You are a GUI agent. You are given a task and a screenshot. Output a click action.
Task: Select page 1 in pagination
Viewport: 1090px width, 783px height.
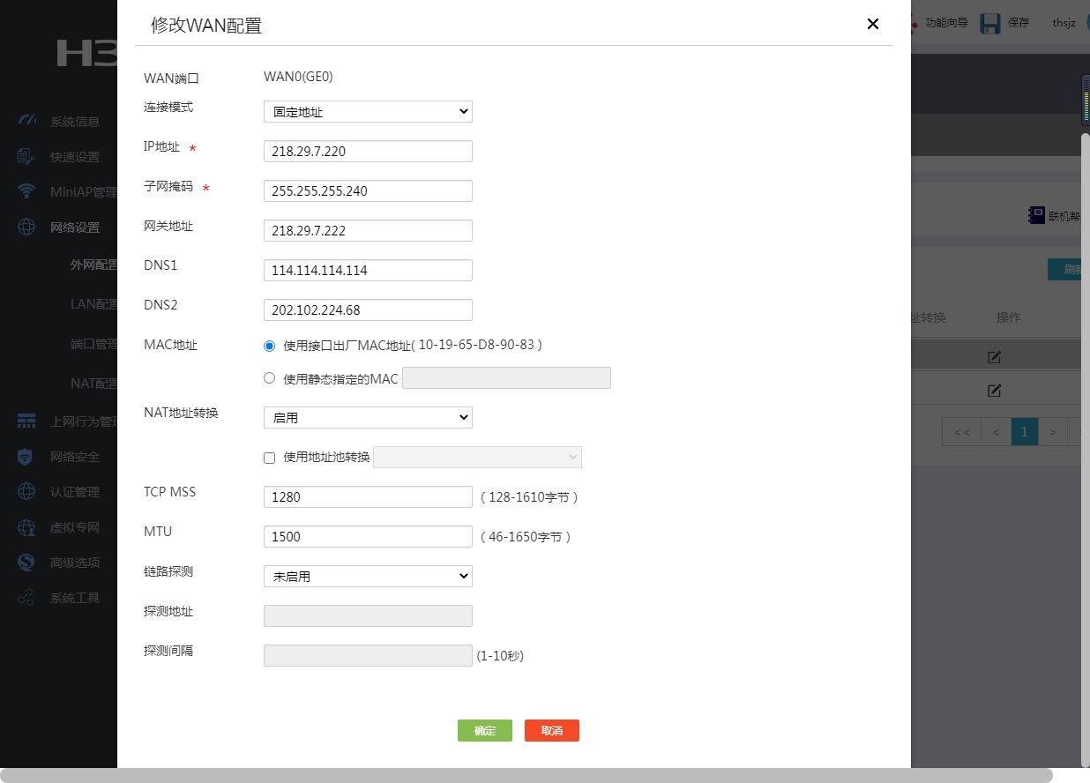[x=1024, y=432]
